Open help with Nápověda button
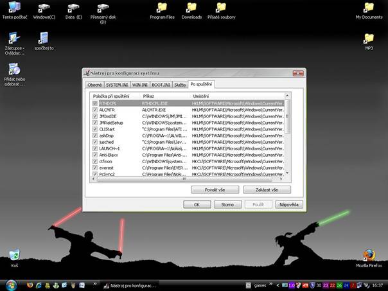Image resolution: width=388 pixels, height=291 pixels. tap(289, 205)
